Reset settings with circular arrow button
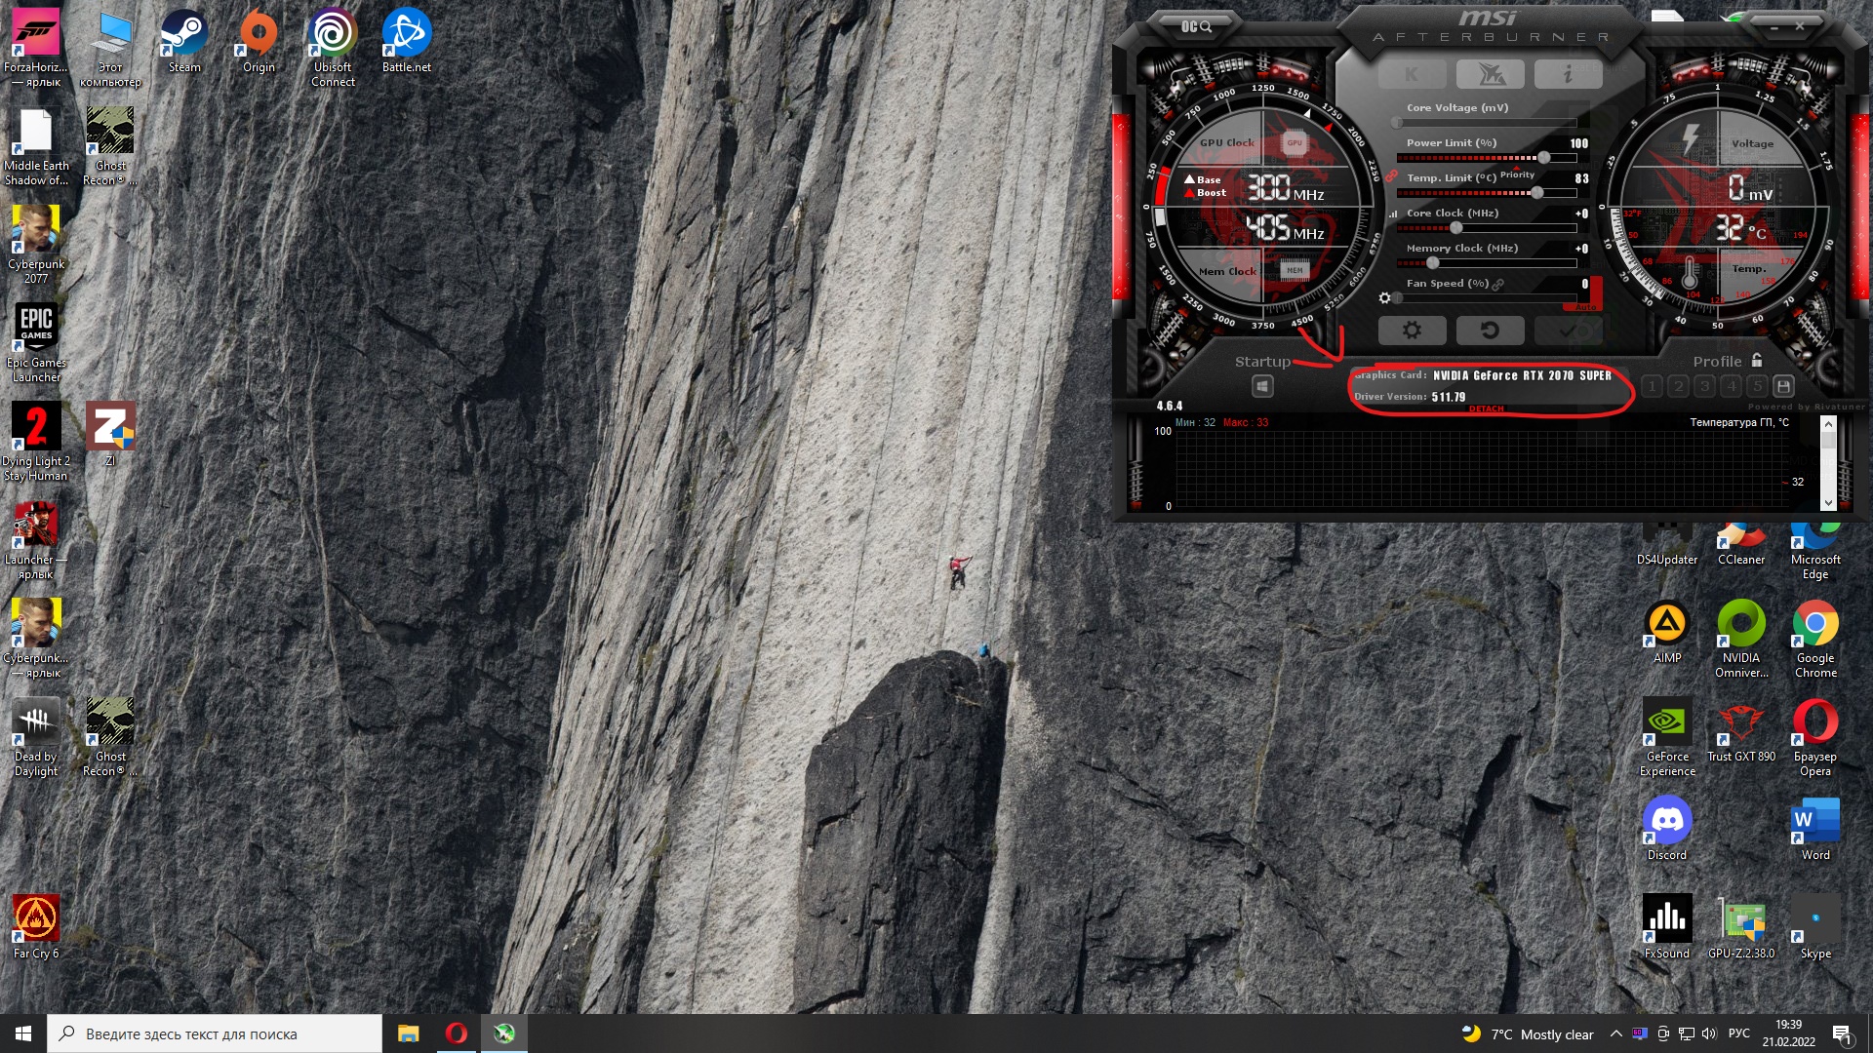Image resolution: width=1873 pixels, height=1053 pixels. 1489,331
